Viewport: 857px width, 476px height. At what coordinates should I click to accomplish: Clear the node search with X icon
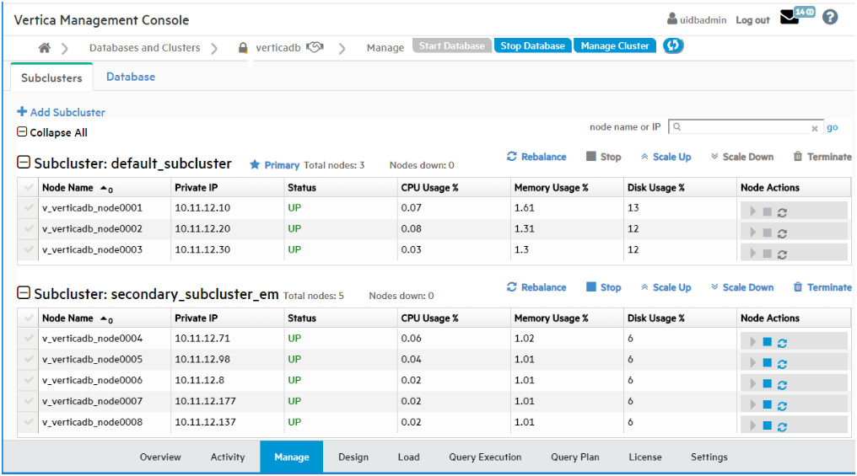click(x=815, y=129)
